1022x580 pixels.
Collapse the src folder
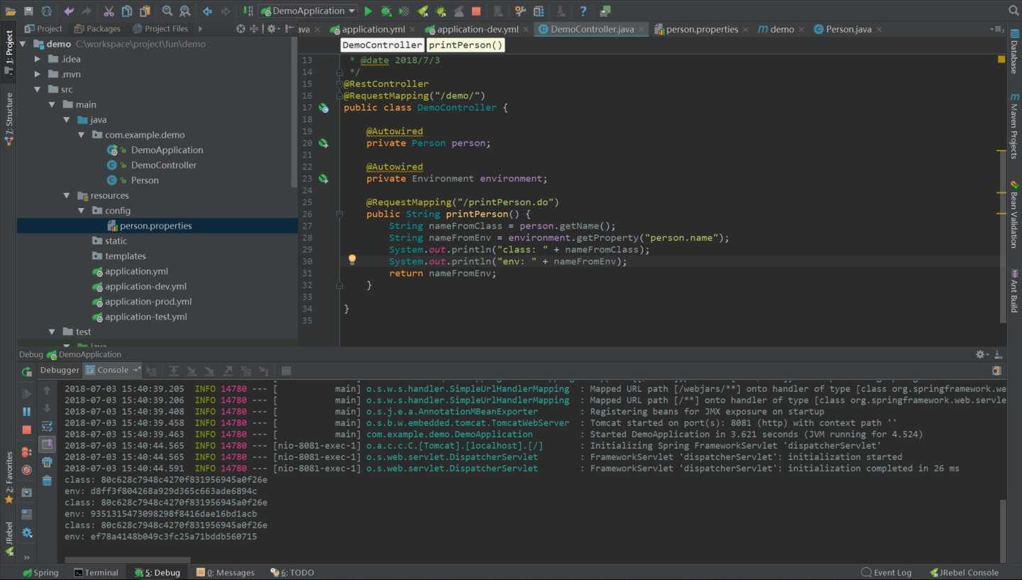tap(38, 89)
